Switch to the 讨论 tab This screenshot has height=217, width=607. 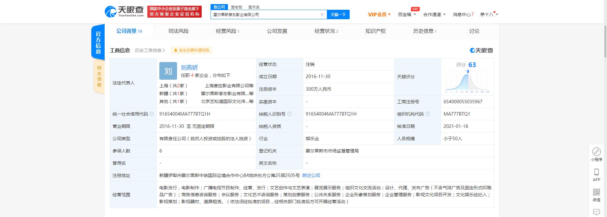(474, 31)
